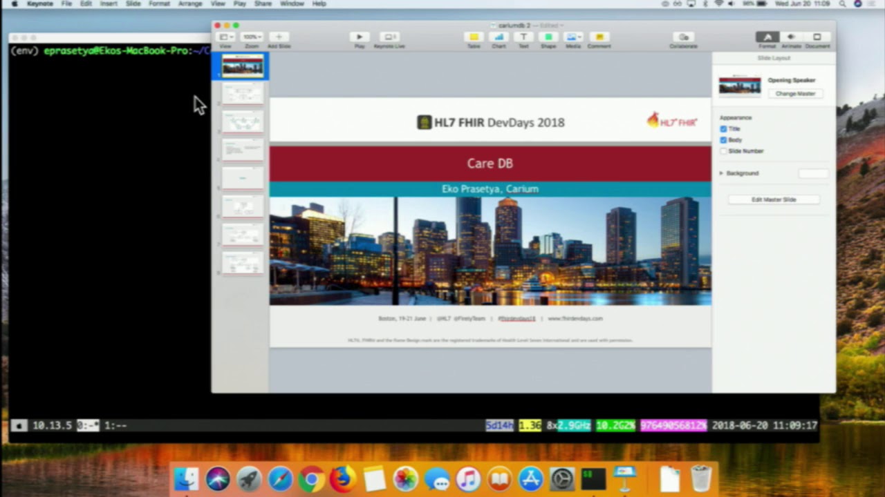Open iBooks from the Dock
The width and height of the screenshot is (885, 497).
click(x=499, y=478)
